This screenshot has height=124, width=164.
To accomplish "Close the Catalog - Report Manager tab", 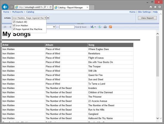I will point(87,7).
